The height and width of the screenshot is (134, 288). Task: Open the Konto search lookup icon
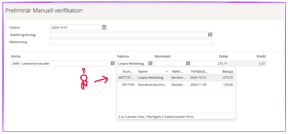point(112,63)
